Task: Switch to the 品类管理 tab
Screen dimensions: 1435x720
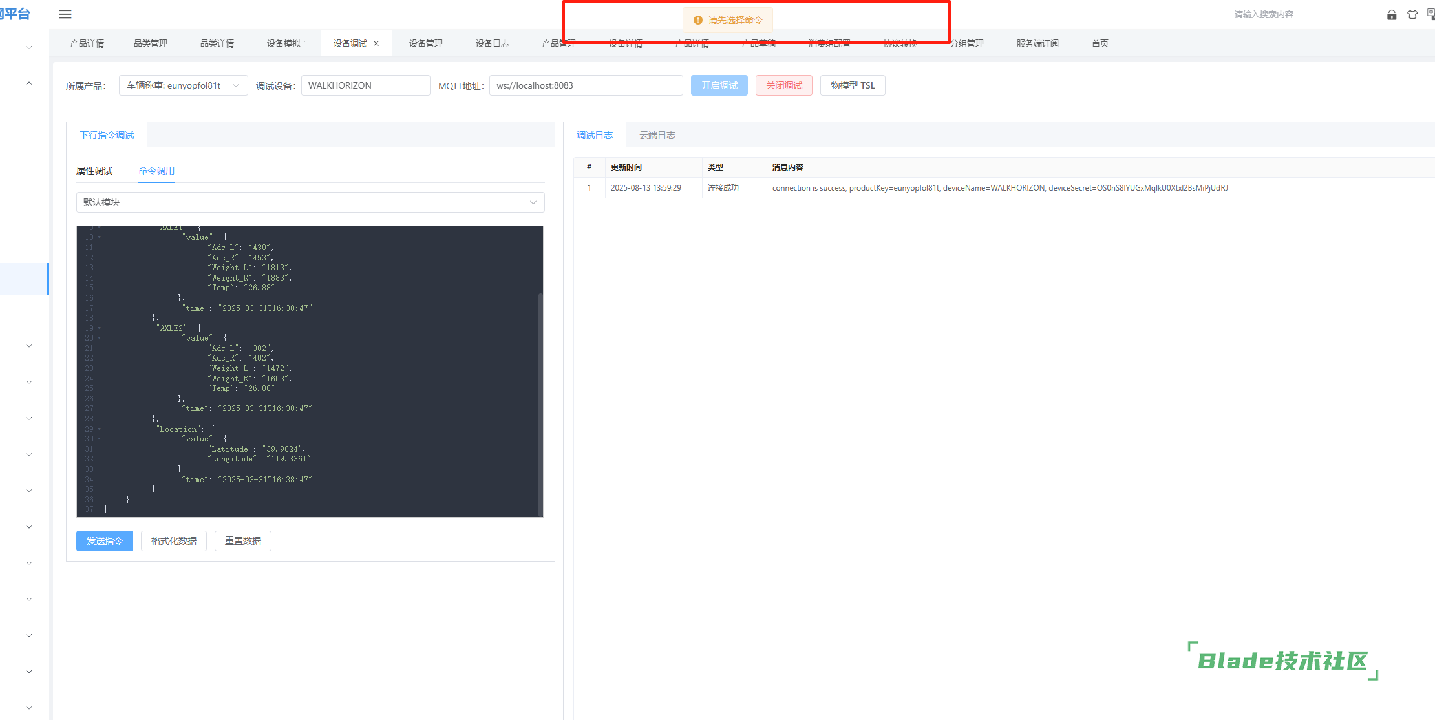Action: (x=151, y=43)
